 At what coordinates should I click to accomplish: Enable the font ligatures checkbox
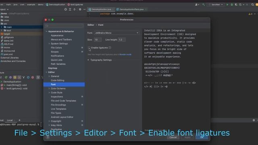point(89,48)
